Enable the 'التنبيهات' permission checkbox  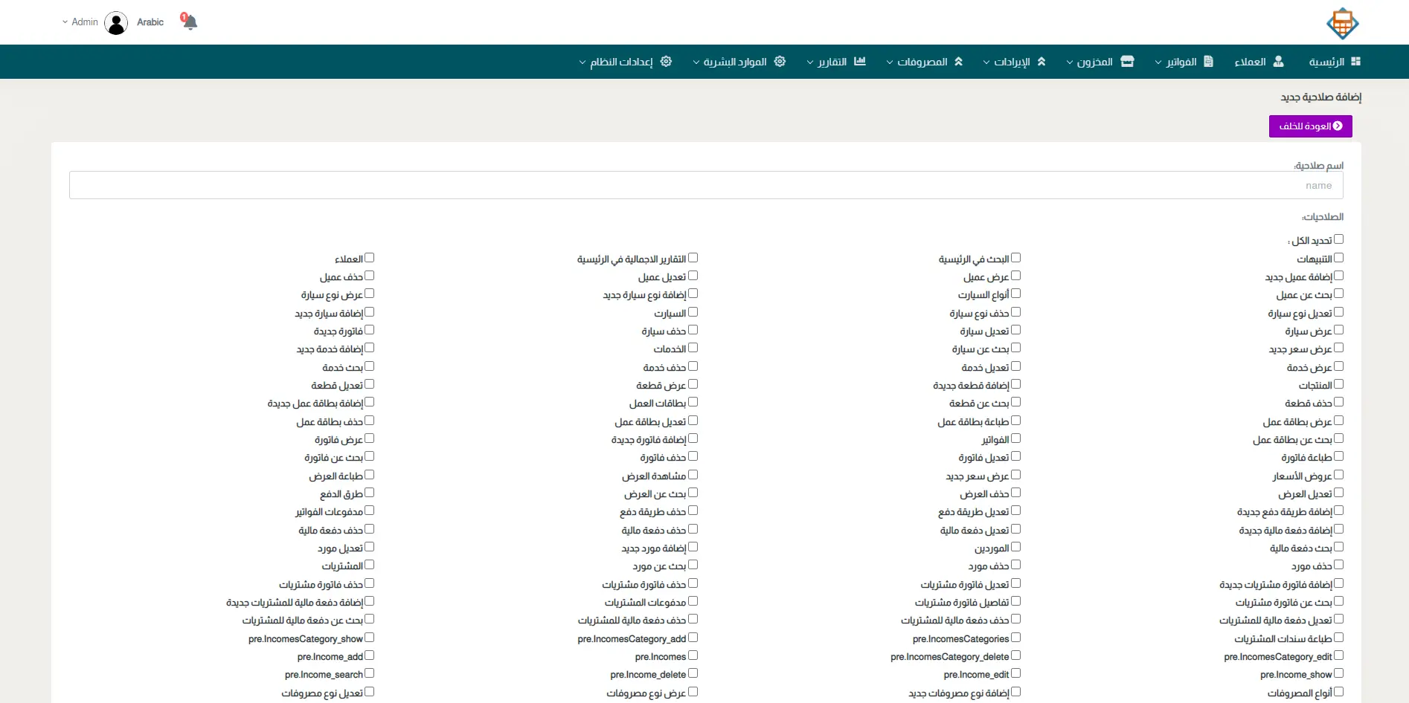point(1338,258)
